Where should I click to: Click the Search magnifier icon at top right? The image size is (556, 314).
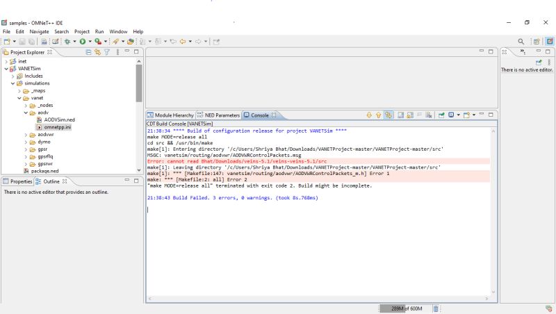click(521, 42)
